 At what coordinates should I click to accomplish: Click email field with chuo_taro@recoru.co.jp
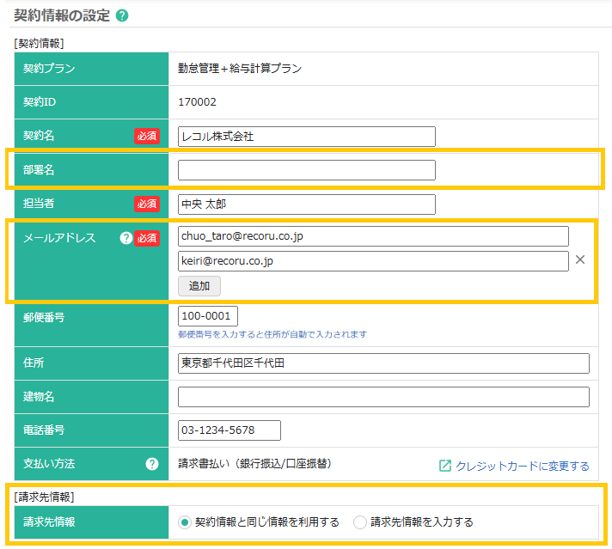373,236
